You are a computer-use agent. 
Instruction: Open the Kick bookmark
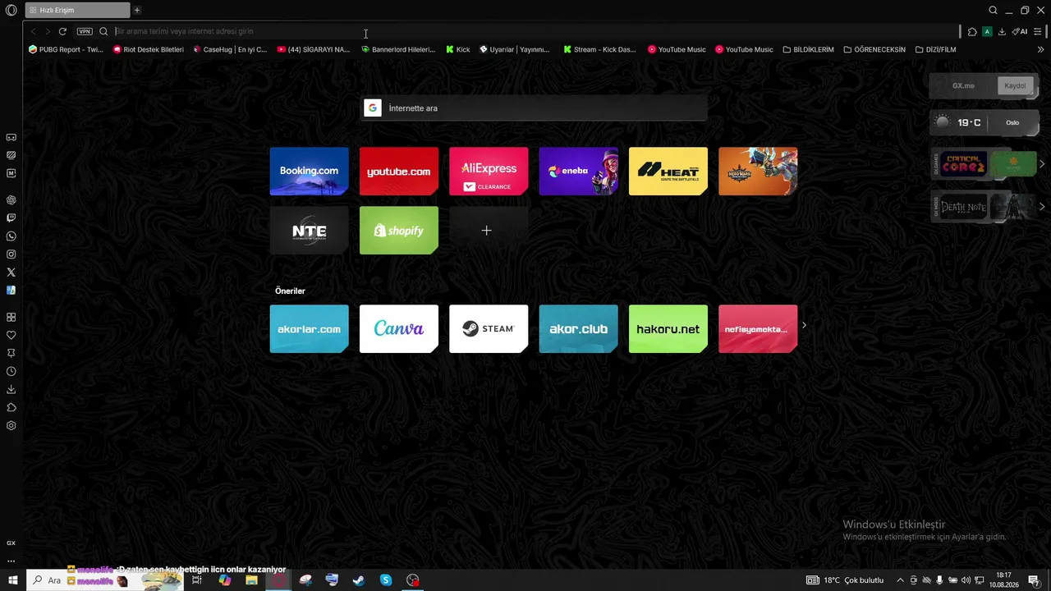[458, 49]
